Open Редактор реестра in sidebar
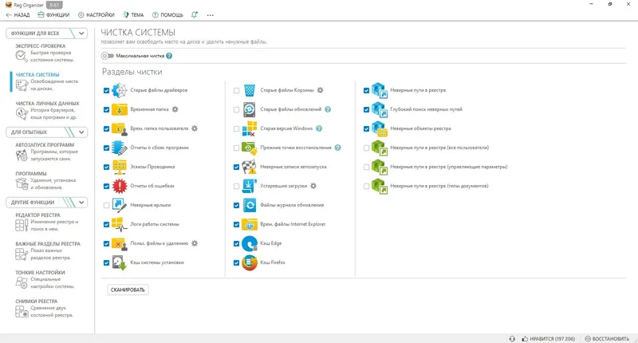638x343 pixels. (x=45, y=222)
